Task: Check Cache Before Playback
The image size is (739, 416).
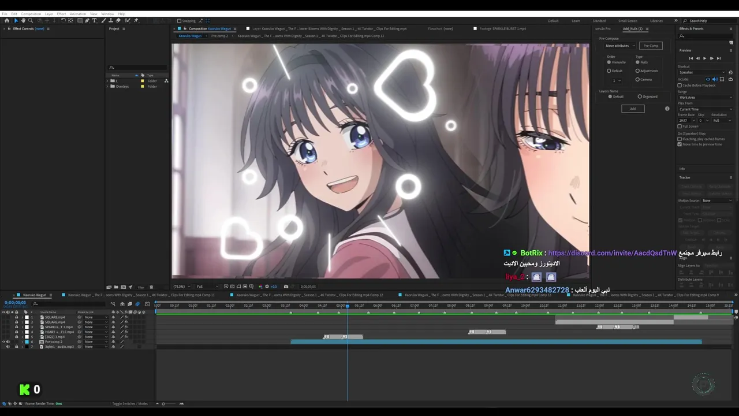Action: (x=680, y=86)
